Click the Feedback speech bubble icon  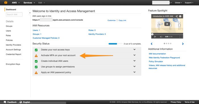5,102
